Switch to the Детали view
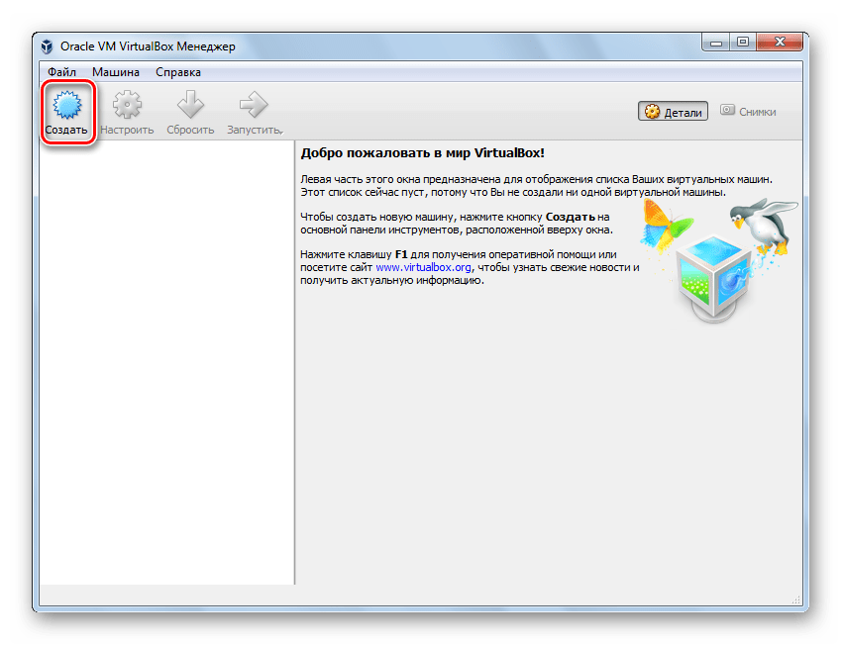 tap(673, 112)
